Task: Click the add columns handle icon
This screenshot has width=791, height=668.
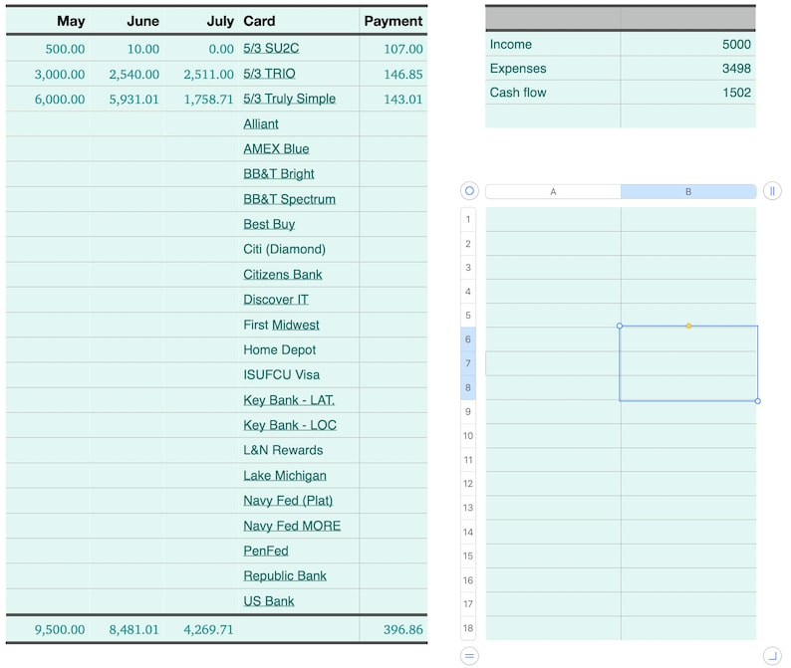Action: 772,191
